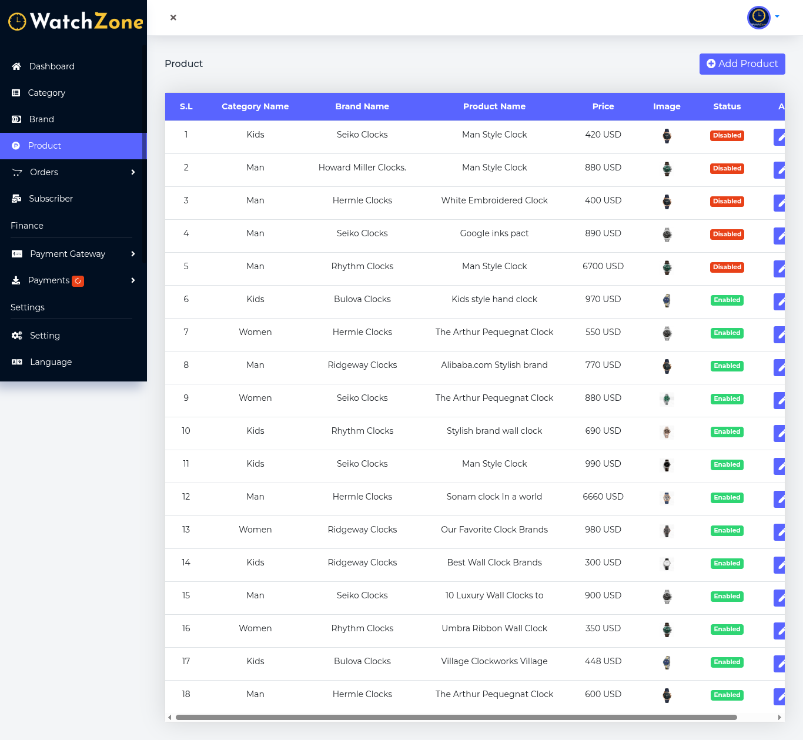
Task: Expand the Orders submenu
Action: (x=133, y=172)
